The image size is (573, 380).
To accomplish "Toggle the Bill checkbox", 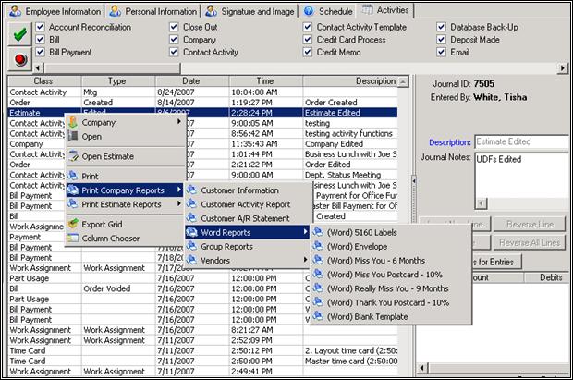I will pos(40,40).
